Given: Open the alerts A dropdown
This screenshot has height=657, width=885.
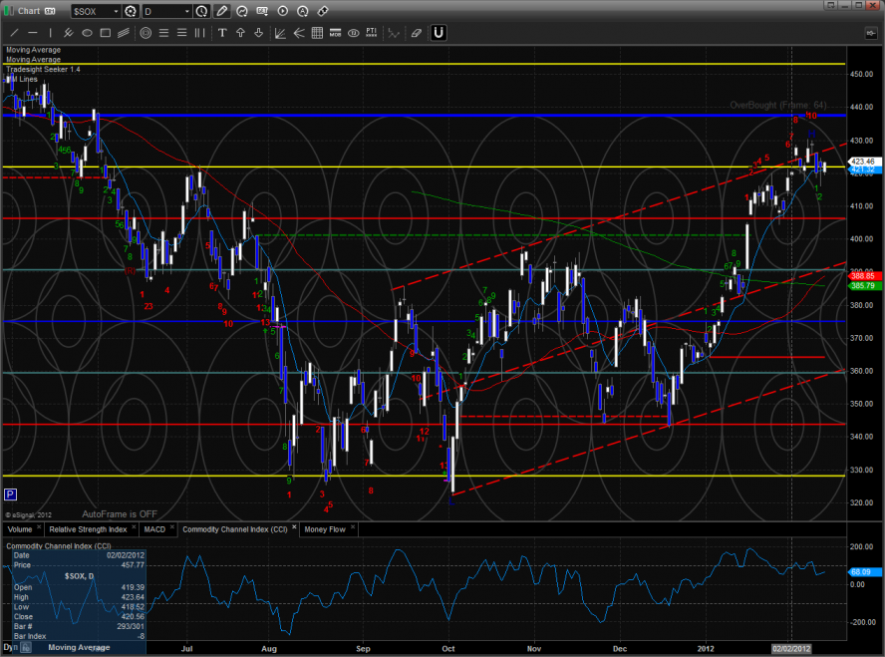Looking at the screenshot, I should coord(303,11).
